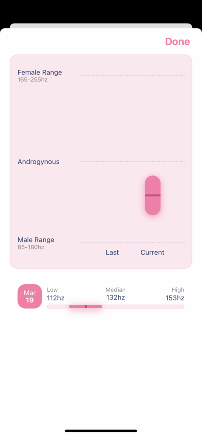This screenshot has width=202, height=436.
Task: Click the Low 112hz value
Action: coord(56,298)
